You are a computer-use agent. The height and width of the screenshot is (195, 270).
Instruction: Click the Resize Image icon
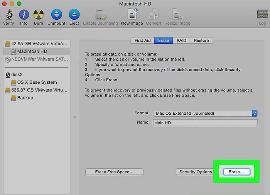[177, 14]
